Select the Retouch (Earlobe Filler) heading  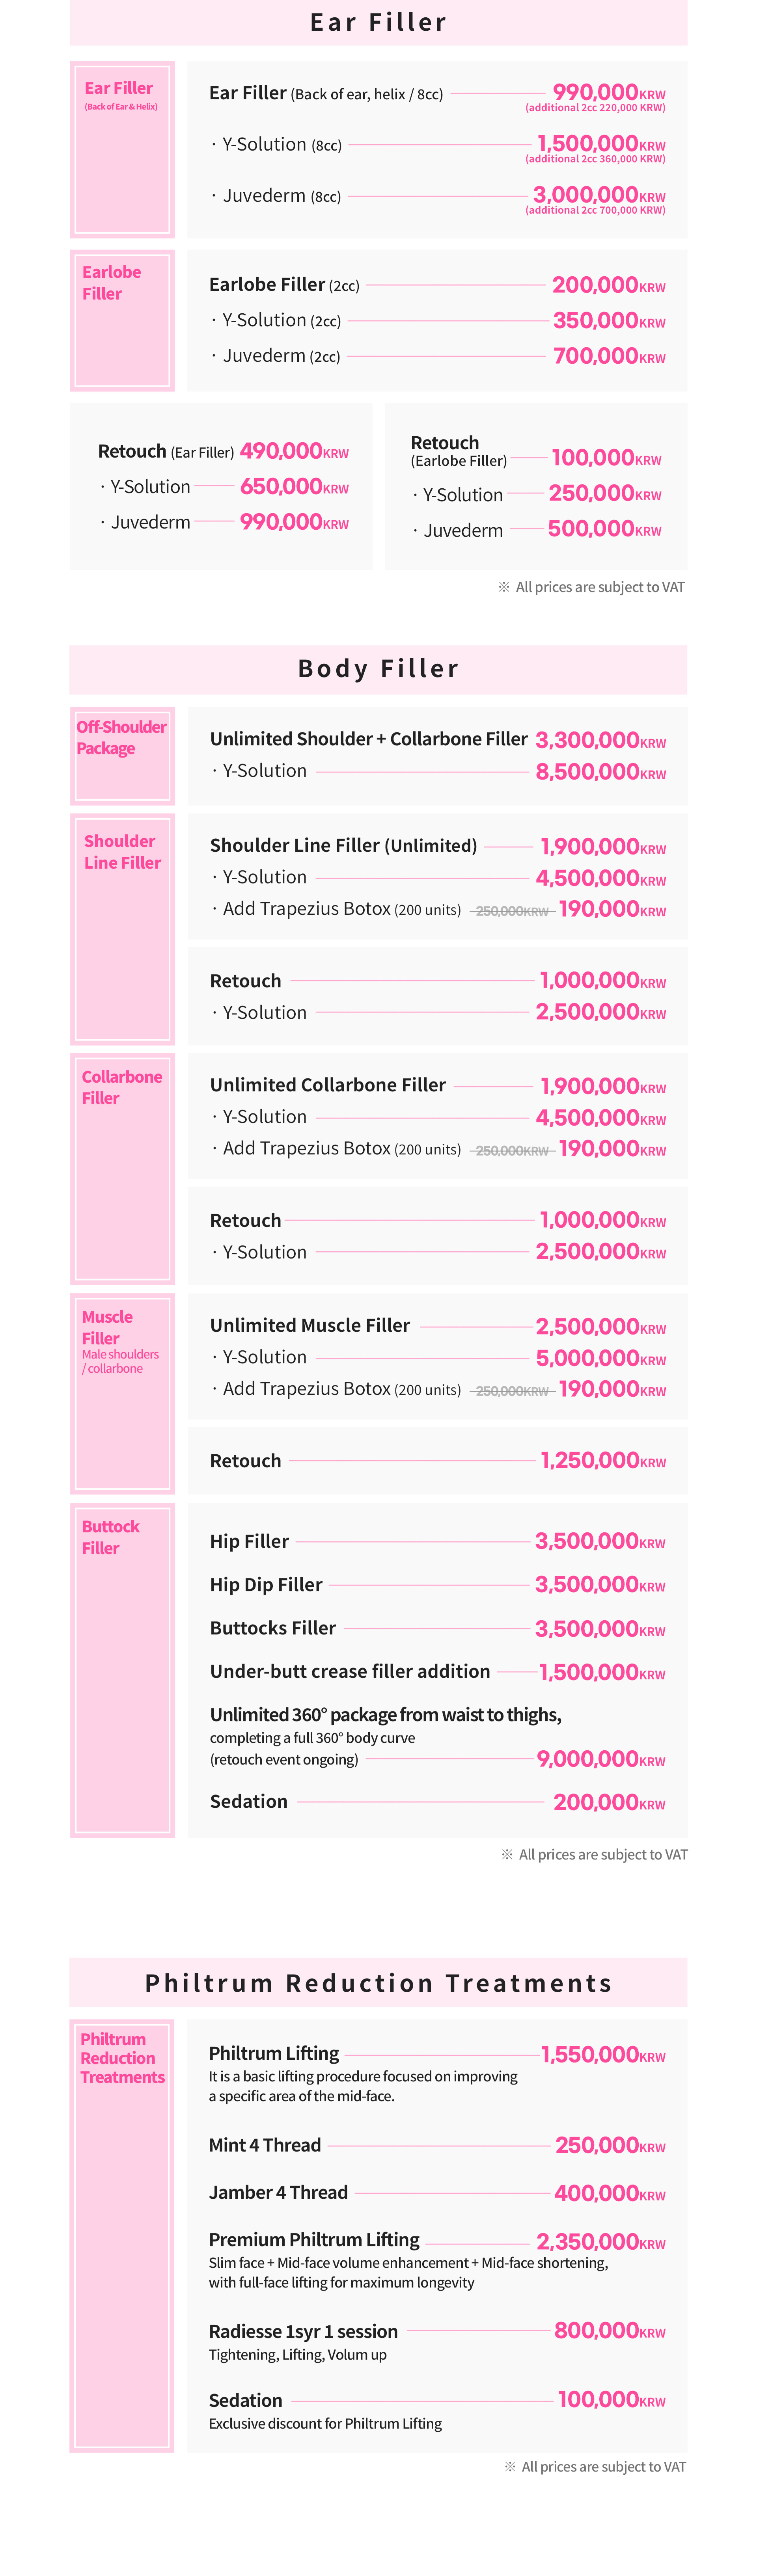445,443
